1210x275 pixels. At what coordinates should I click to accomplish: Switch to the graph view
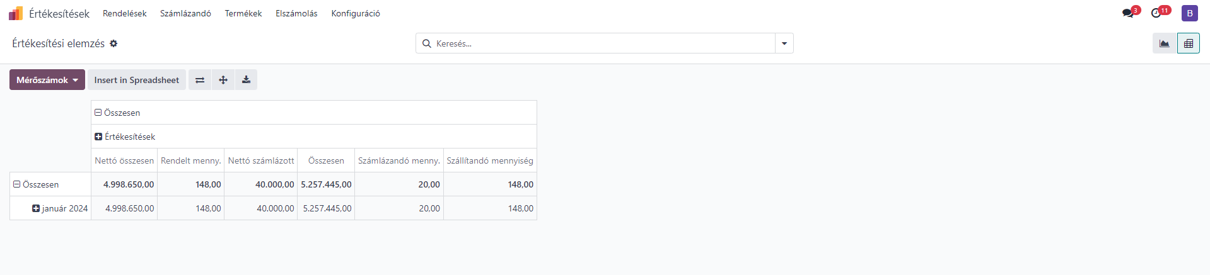pyautogui.click(x=1165, y=43)
